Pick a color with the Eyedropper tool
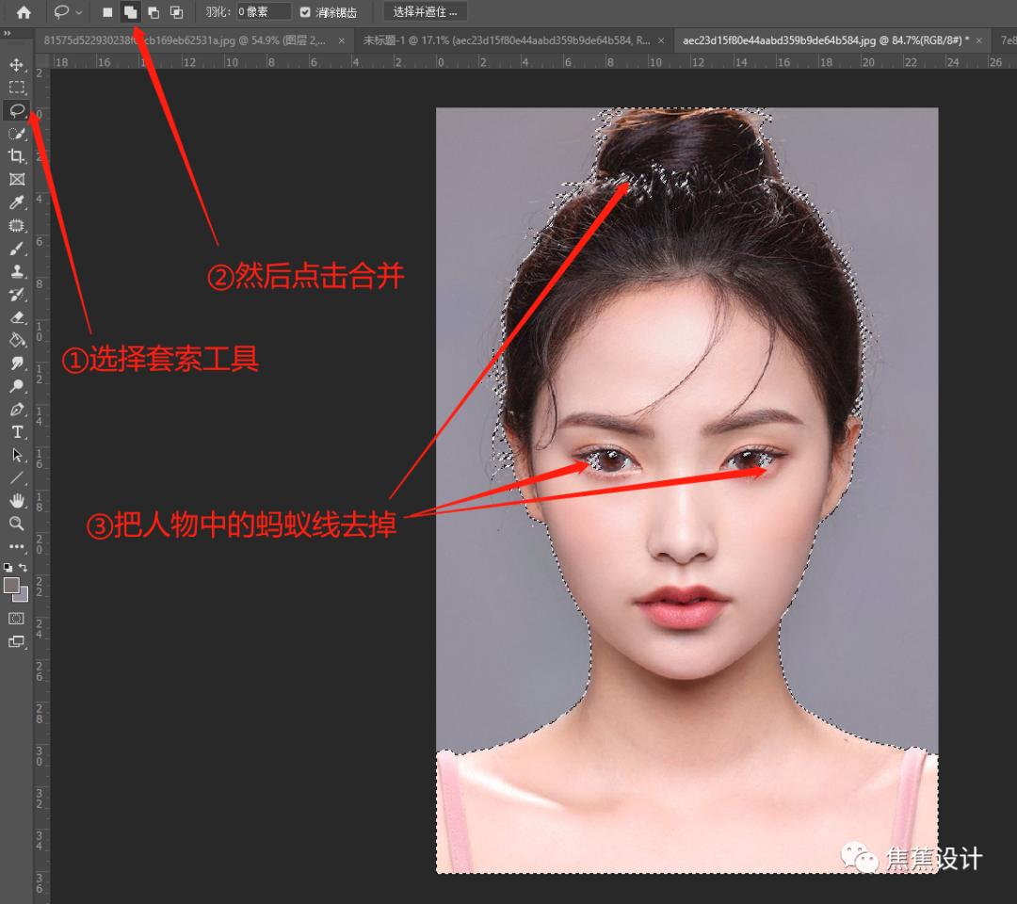Viewport: 1017px width, 904px height. click(x=17, y=202)
